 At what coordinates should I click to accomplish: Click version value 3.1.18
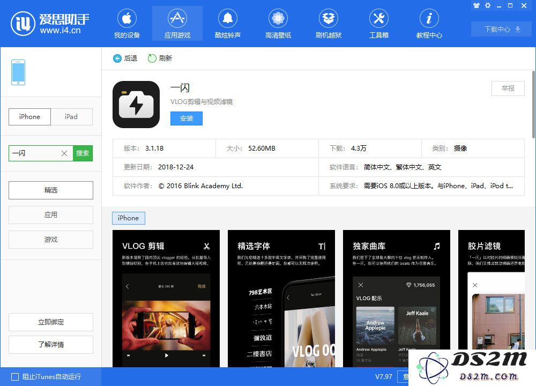[154, 149]
